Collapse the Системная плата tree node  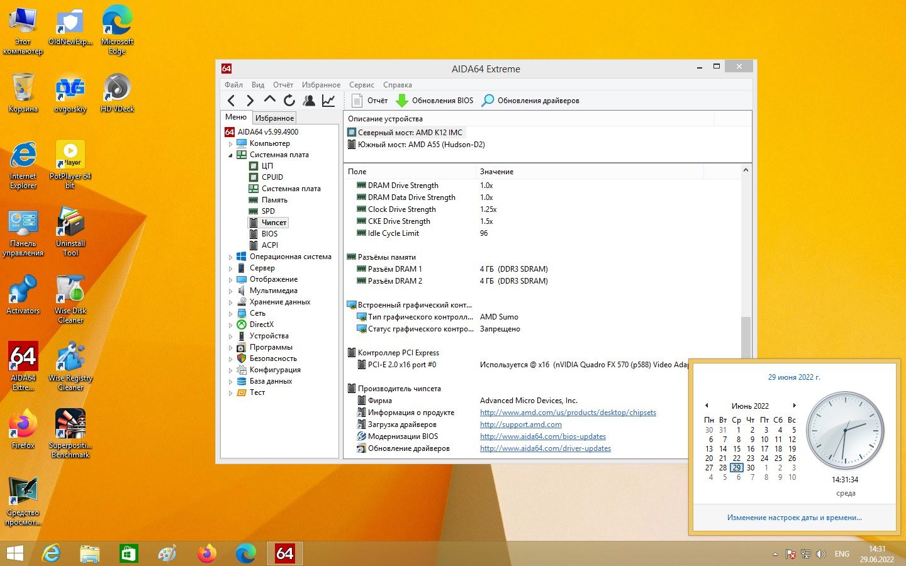pos(230,155)
